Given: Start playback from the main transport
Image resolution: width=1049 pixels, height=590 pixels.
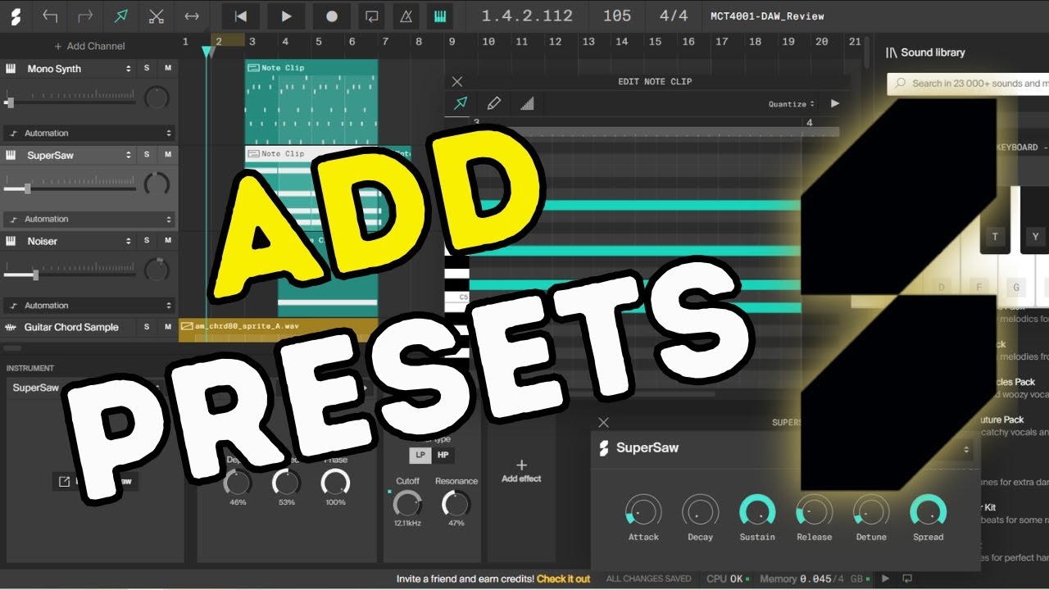Looking at the screenshot, I should click(x=286, y=16).
